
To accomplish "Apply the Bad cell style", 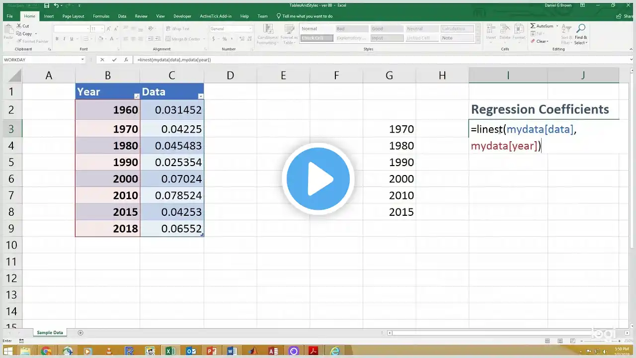I will [x=352, y=29].
